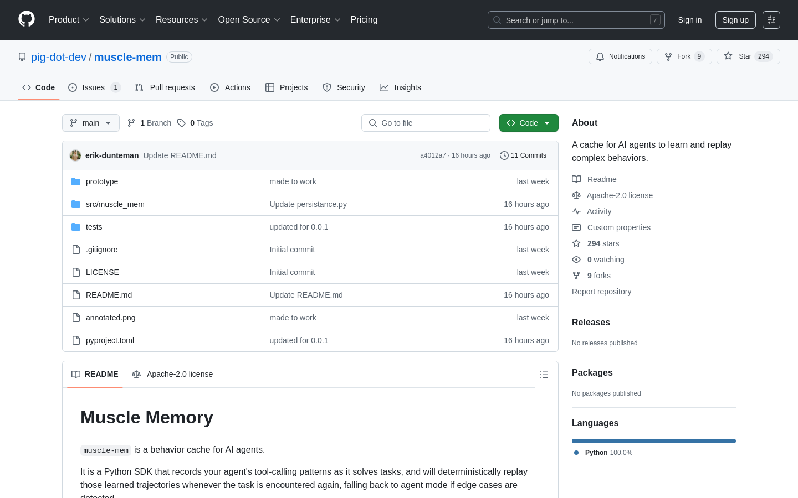Open the prototype folder
Image resolution: width=798 pixels, height=498 pixels.
tap(102, 181)
